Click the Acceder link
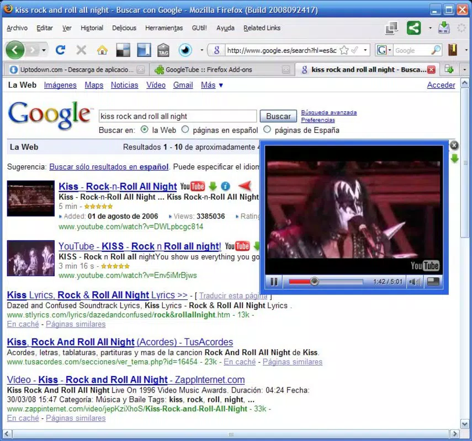Viewport: 472px width, 441px height. pyautogui.click(x=441, y=85)
